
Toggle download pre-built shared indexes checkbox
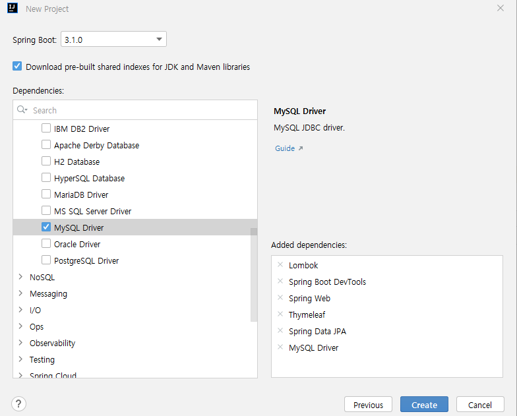point(17,66)
